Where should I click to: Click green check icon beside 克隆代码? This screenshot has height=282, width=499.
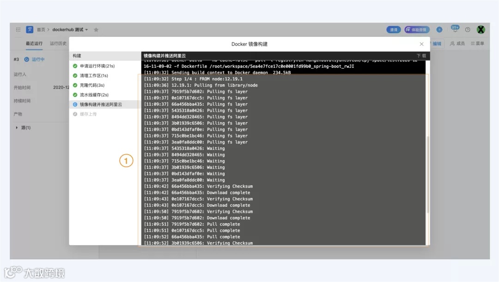tap(75, 85)
